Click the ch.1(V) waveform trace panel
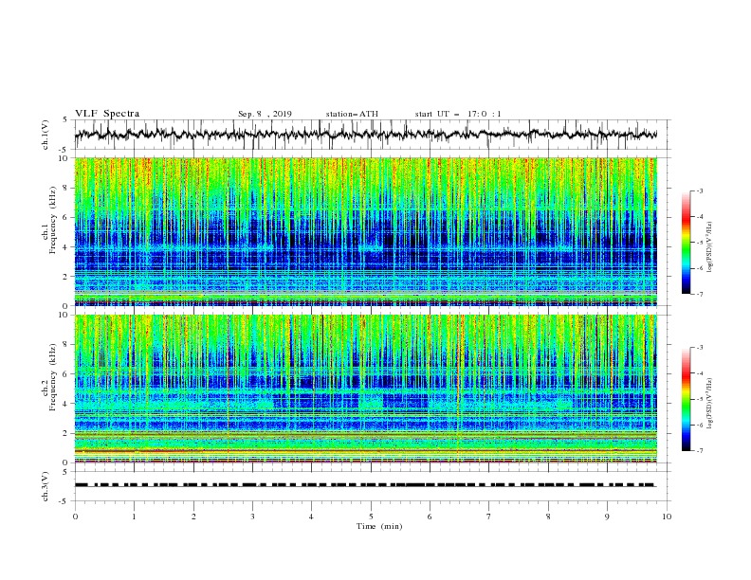Viewport: 751px width, 580px height. (x=373, y=135)
